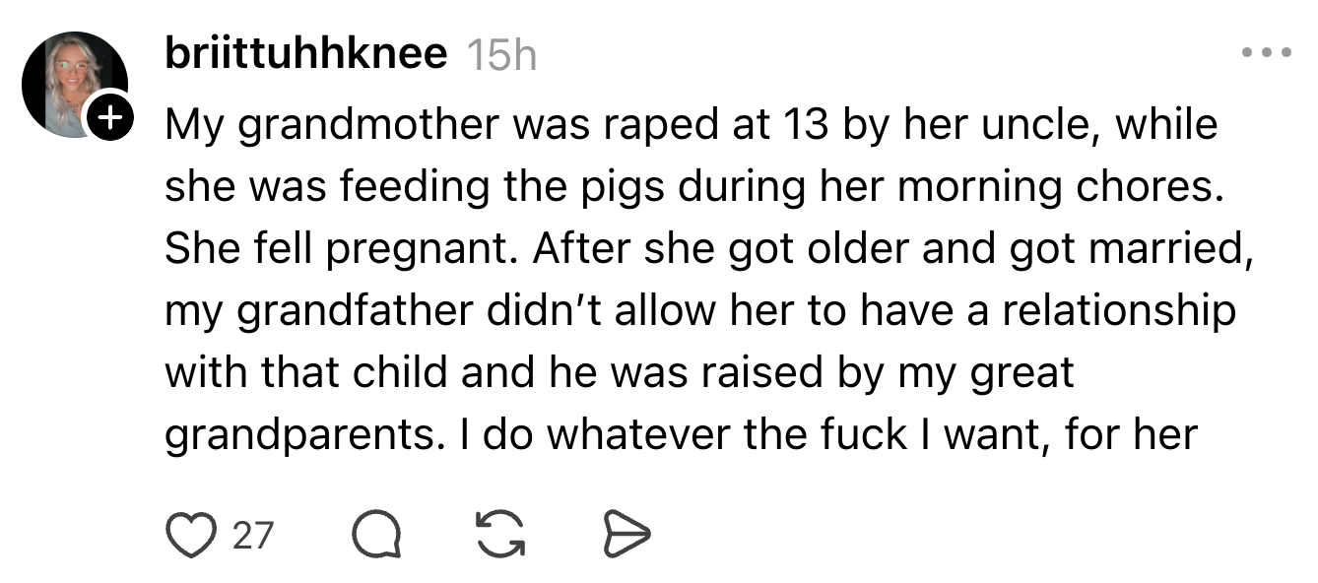Click the briittuhhknee username
This screenshot has height=583, width=1318.
point(305,54)
